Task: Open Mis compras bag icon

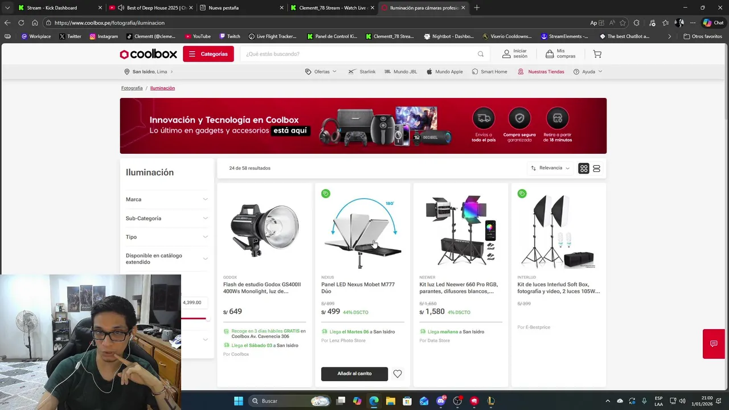Action: click(x=550, y=54)
